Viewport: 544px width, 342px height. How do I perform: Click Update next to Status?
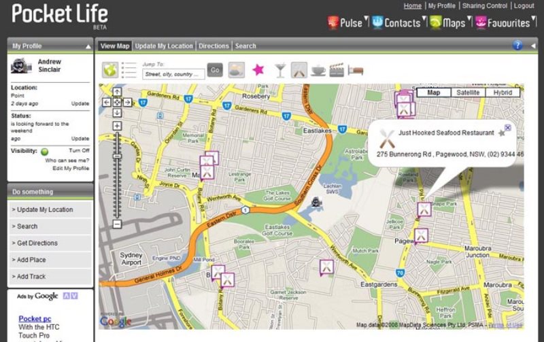pos(80,139)
